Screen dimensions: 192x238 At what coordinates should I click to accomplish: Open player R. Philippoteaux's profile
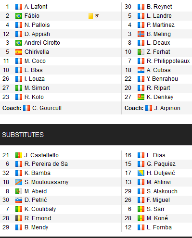point(168,61)
